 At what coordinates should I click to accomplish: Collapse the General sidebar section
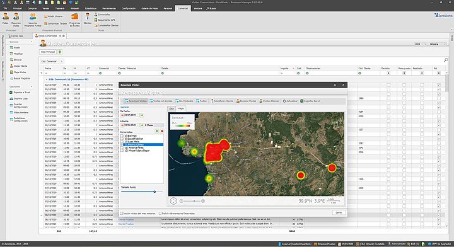click(32, 42)
